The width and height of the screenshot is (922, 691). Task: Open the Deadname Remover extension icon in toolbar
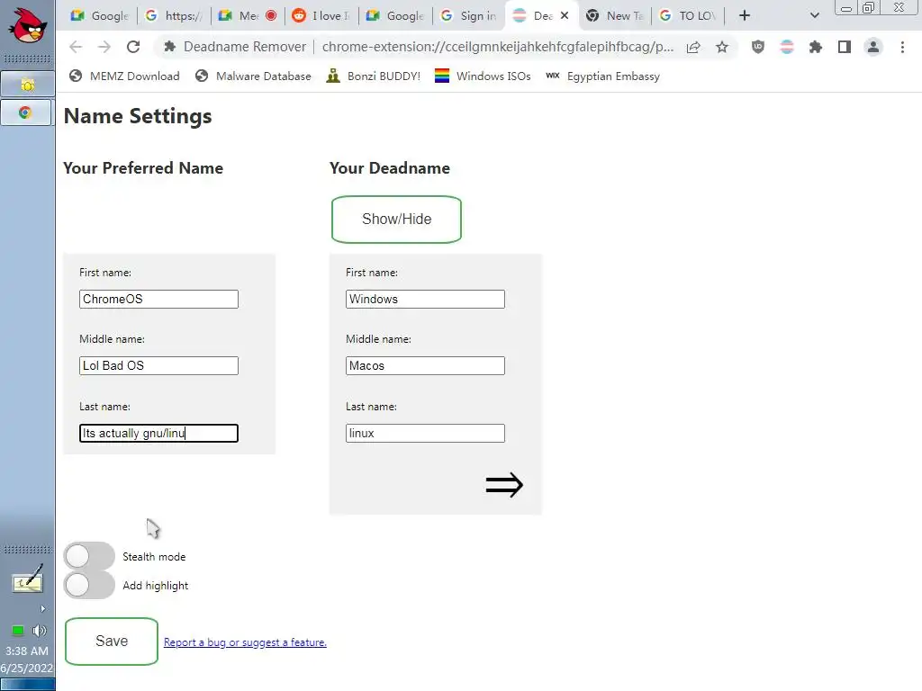(x=787, y=47)
